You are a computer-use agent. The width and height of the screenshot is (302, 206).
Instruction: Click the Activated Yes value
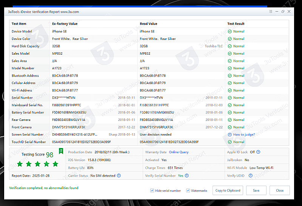[x=164, y=160]
